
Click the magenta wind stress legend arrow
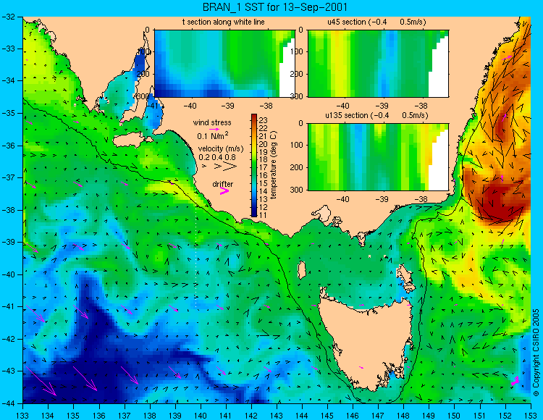point(214,130)
